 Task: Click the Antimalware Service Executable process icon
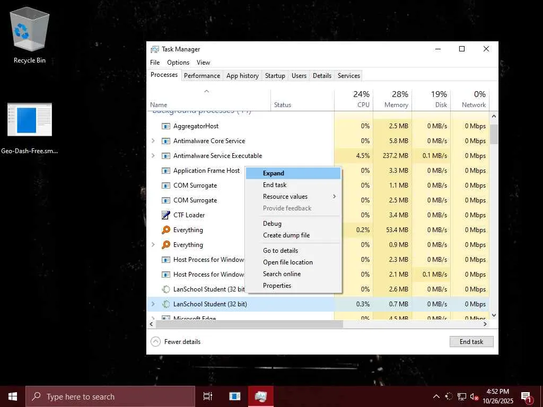pos(166,156)
